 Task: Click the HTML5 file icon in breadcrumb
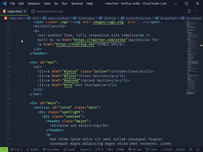tap(5, 18)
